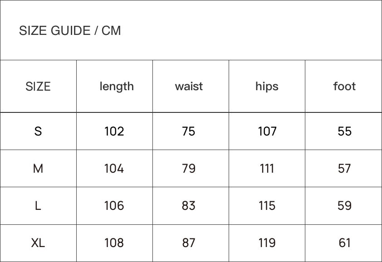Select the hips value 107
Viewport: 382px width, 262px height.
pyautogui.click(x=267, y=131)
